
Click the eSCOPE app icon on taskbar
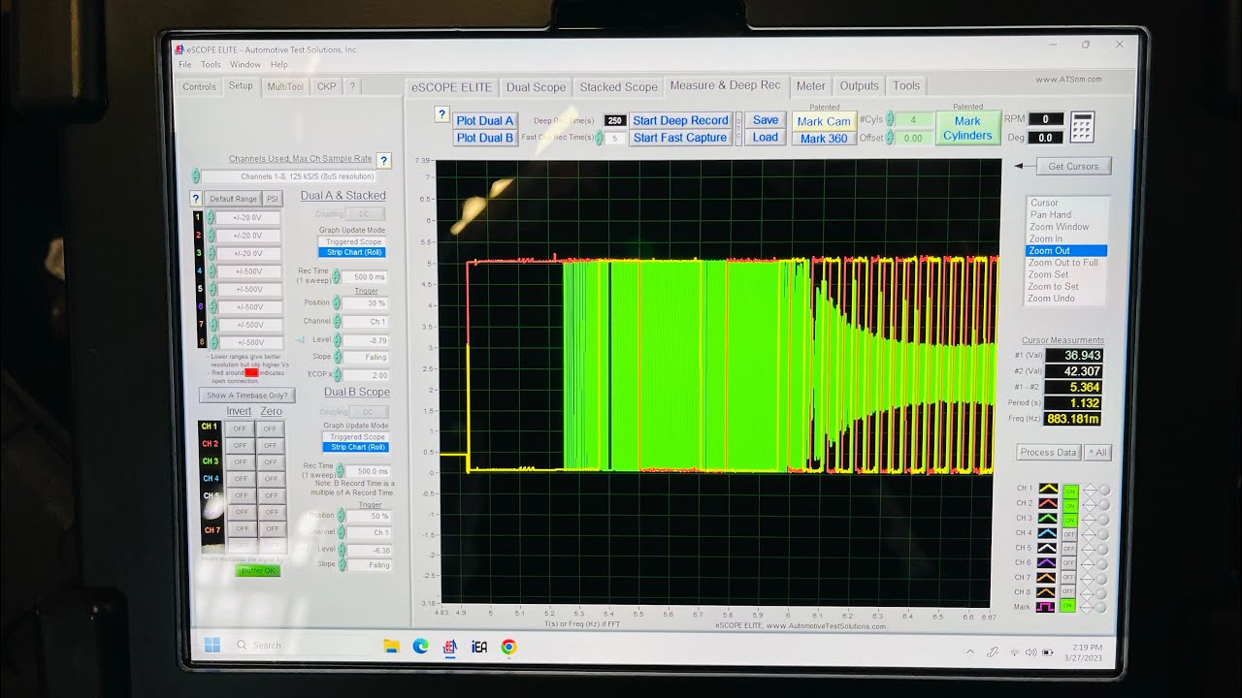[450, 647]
